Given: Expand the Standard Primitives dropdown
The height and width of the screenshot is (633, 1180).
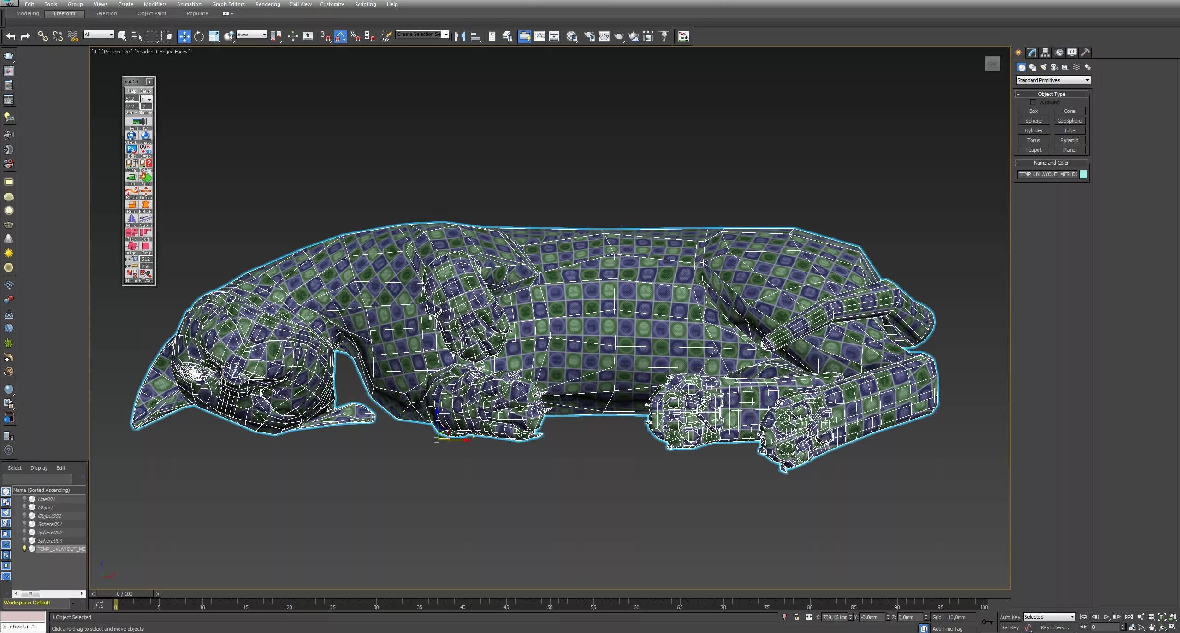Looking at the screenshot, I should pyautogui.click(x=1088, y=80).
